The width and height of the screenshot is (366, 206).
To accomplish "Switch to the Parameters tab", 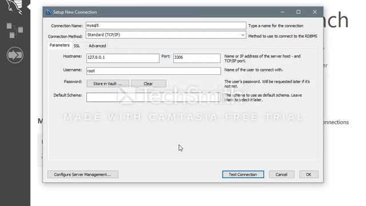I will point(59,45).
